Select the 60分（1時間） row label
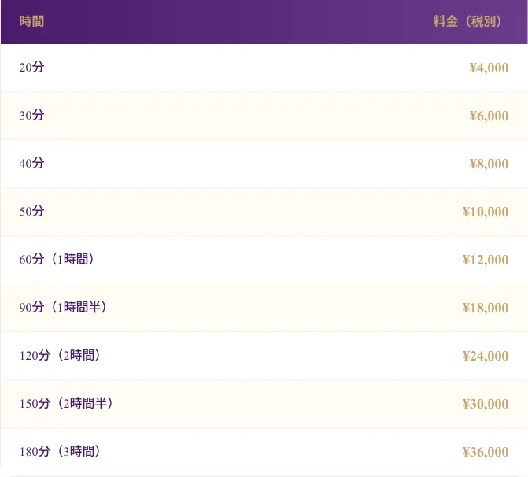The width and height of the screenshot is (528, 477). pos(58,260)
